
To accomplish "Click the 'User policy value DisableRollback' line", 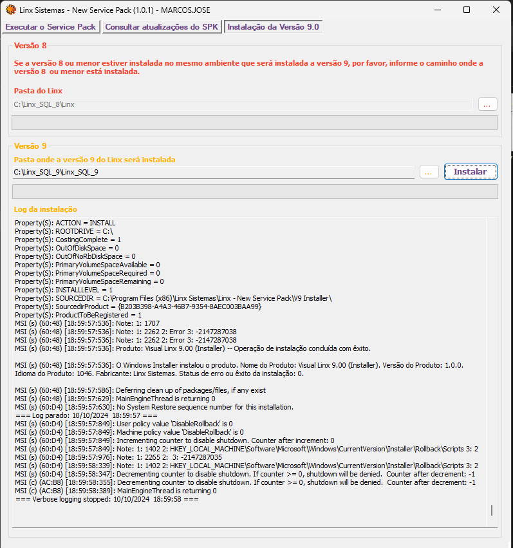I will pos(124,424).
